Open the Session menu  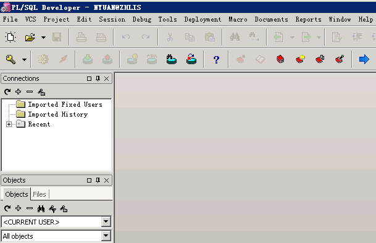pos(112,19)
